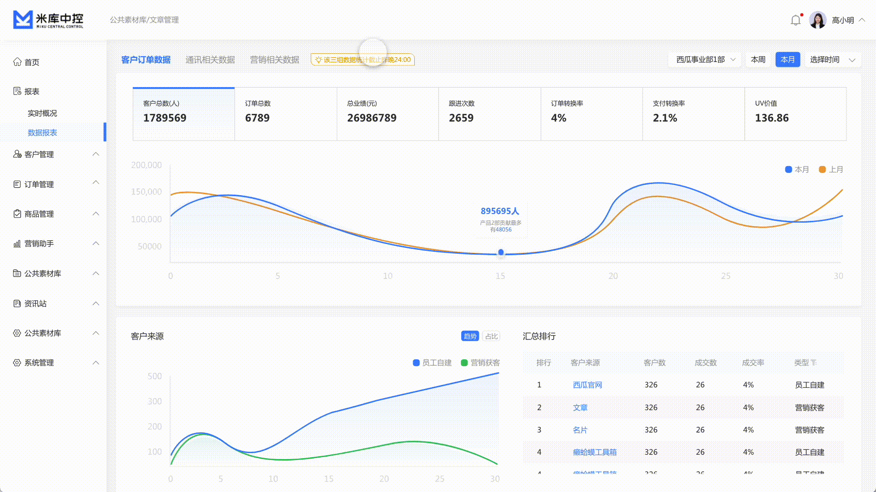Click the 成交率 column header
Screen dimensions: 876x492
(x=753, y=363)
